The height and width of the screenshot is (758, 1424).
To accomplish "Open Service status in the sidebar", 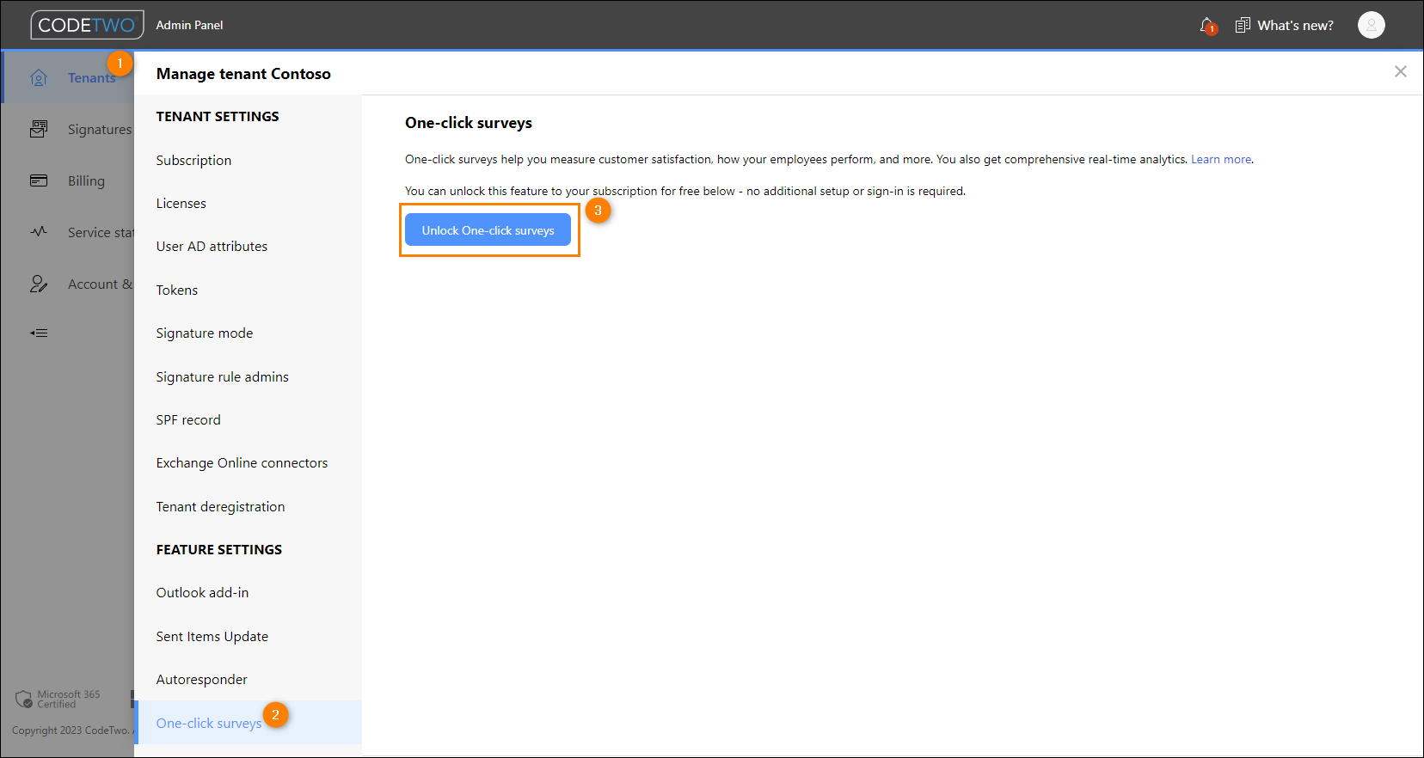I will coord(101,232).
